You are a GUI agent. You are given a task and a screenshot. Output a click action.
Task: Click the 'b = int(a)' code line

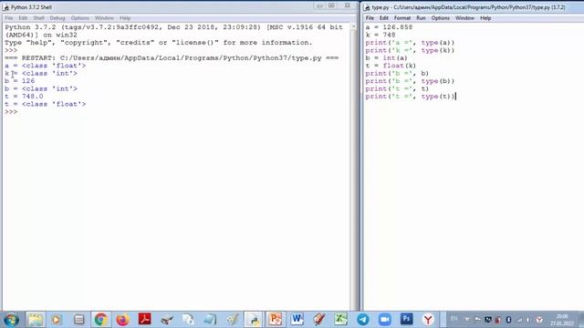pos(386,58)
